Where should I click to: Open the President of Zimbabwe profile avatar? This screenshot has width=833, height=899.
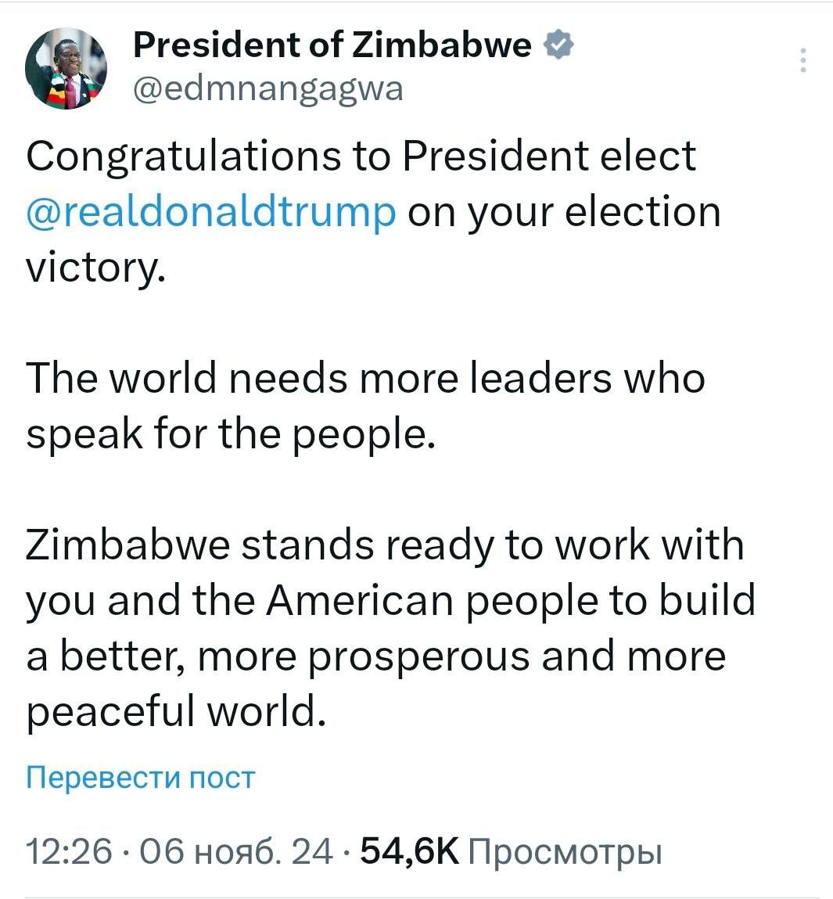(66, 70)
